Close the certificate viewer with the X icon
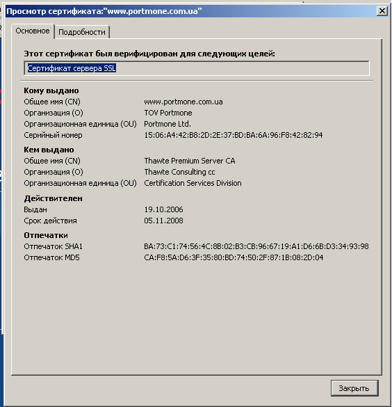The height and width of the screenshot is (407, 392). [x=382, y=11]
